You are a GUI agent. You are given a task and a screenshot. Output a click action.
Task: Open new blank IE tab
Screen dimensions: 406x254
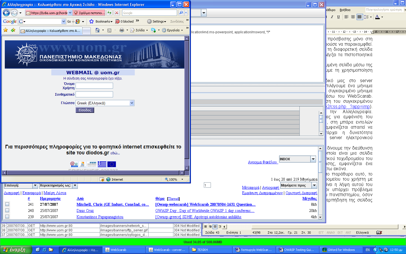point(87,31)
